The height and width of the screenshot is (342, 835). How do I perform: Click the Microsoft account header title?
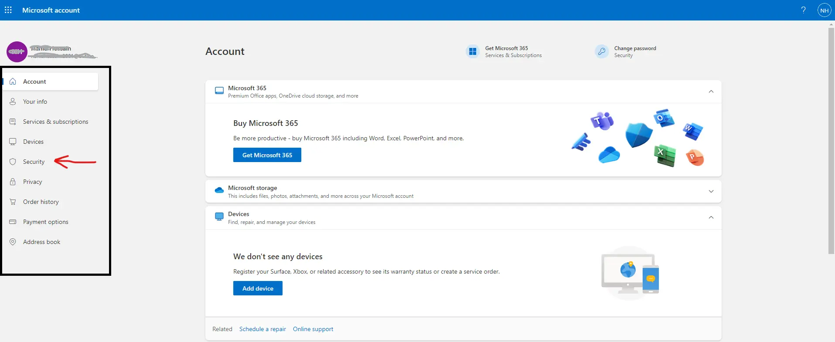tap(51, 10)
